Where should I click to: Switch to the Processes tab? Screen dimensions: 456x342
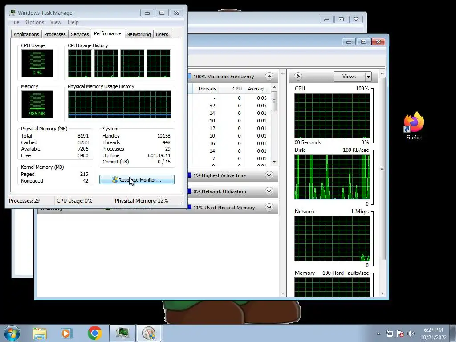click(x=55, y=34)
